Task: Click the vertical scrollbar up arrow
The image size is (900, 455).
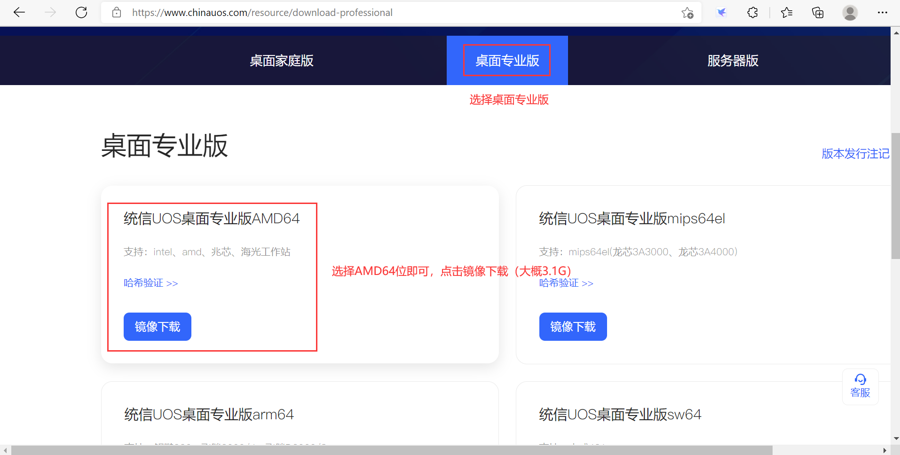Action: click(x=895, y=33)
